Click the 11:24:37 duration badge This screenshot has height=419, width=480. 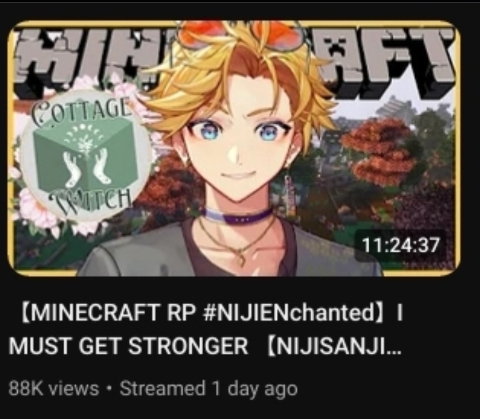[x=401, y=245]
